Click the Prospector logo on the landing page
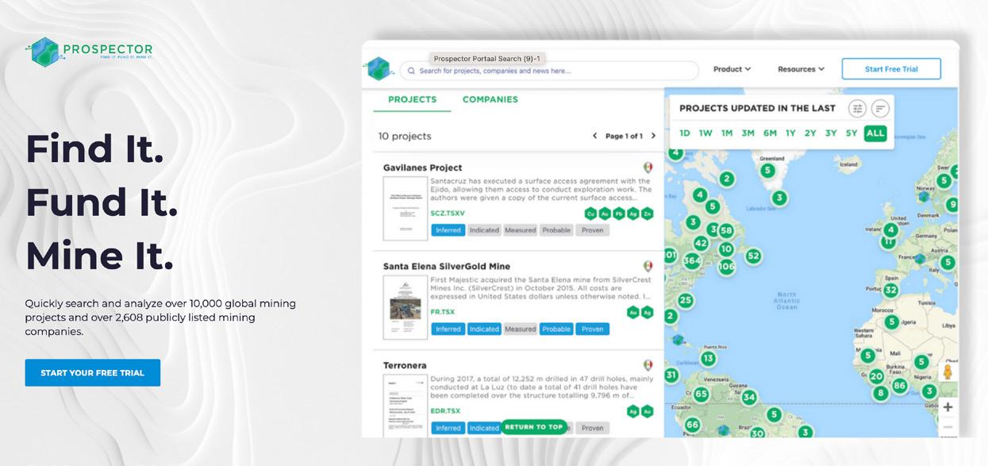Viewport: 988px width, 466px height. pyautogui.click(x=89, y=52)
